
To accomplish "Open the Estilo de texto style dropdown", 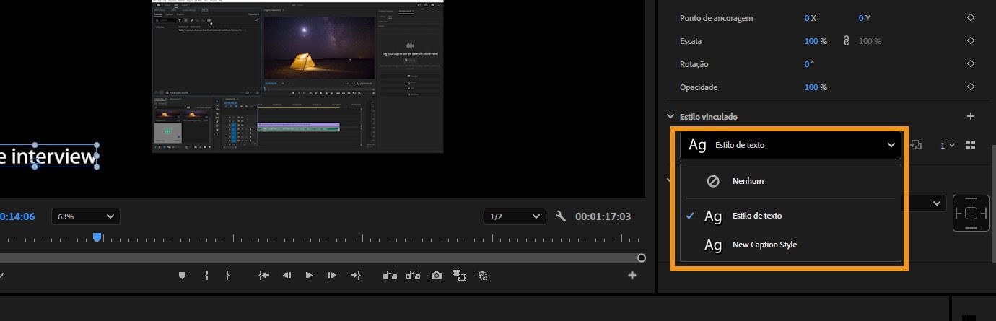I will pyautogui.click(x=790, y=145).
